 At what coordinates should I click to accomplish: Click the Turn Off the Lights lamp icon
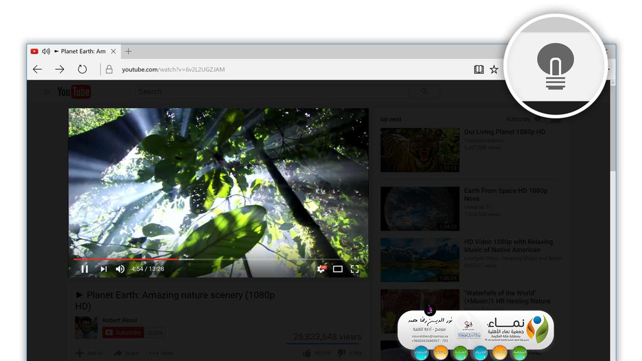[x=555, y=66]
